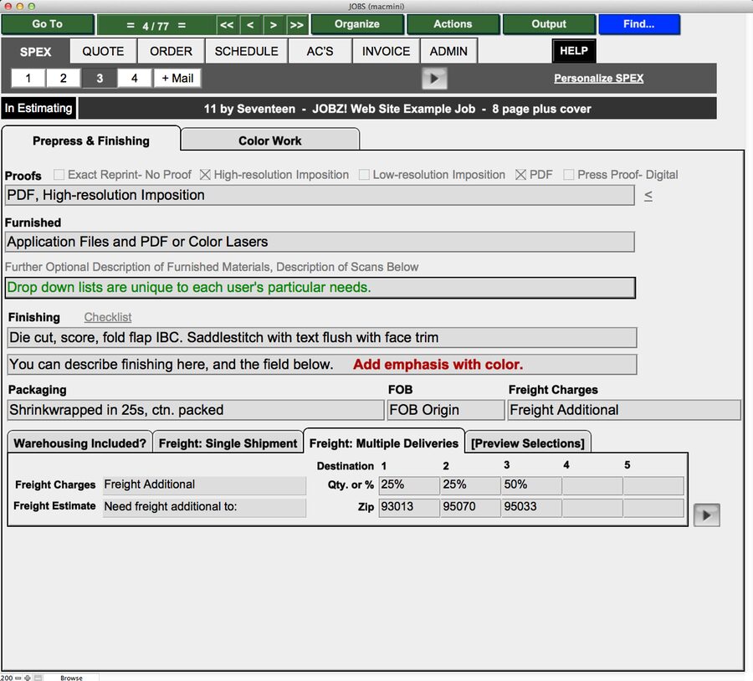This screenshot has width=753, height=681.
Task: Click the gray play arrow beside the page tabs
Action: (433, 78)
